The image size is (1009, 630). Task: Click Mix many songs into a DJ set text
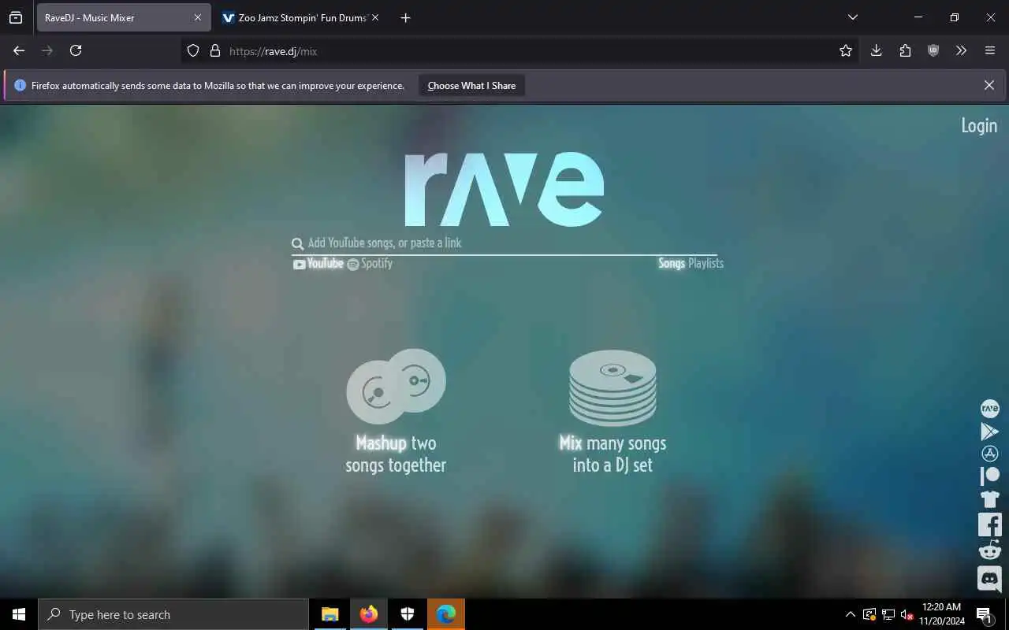click(x=612, y=454)
